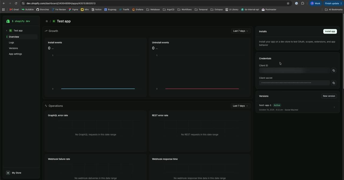Open the Gmail bookmark
Screen dimensions: 344x180
[14, 9]
